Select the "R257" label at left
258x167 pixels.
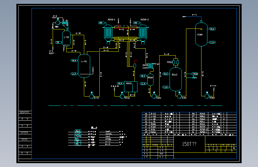51,53
